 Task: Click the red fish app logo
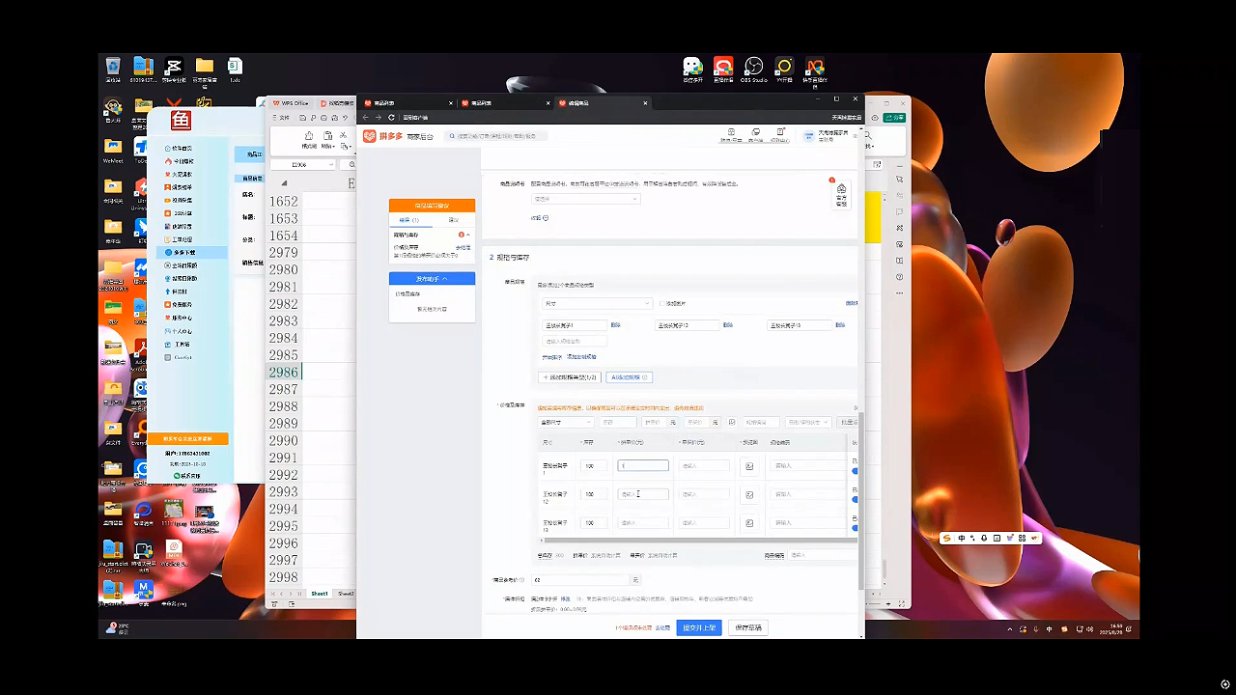181,121
